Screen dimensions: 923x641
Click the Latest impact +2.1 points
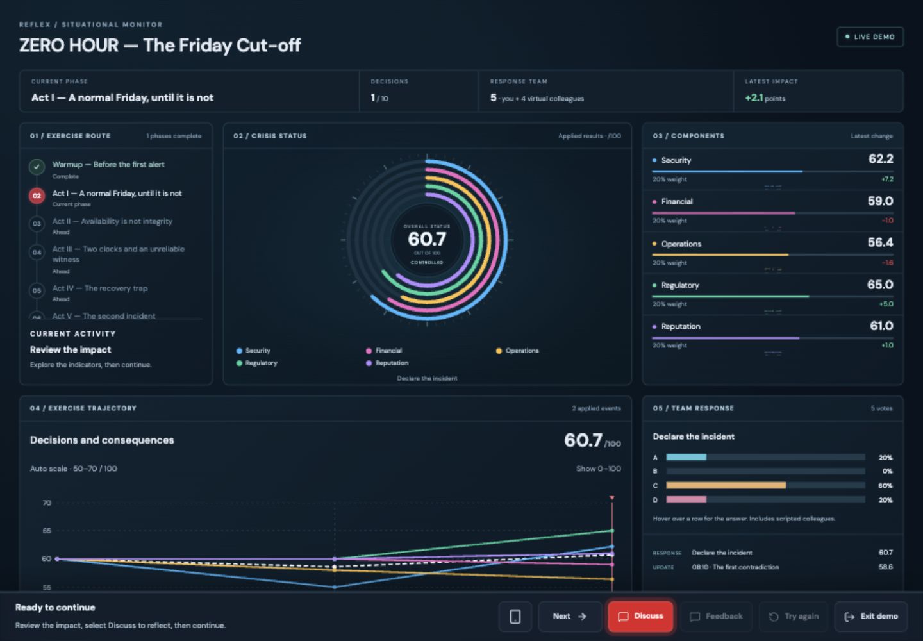tap(765, 98)
